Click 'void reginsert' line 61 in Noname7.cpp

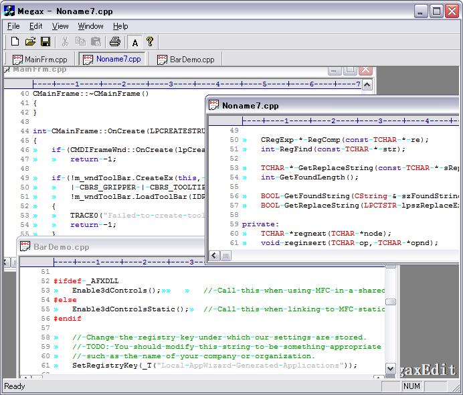[x=349, y=243]
